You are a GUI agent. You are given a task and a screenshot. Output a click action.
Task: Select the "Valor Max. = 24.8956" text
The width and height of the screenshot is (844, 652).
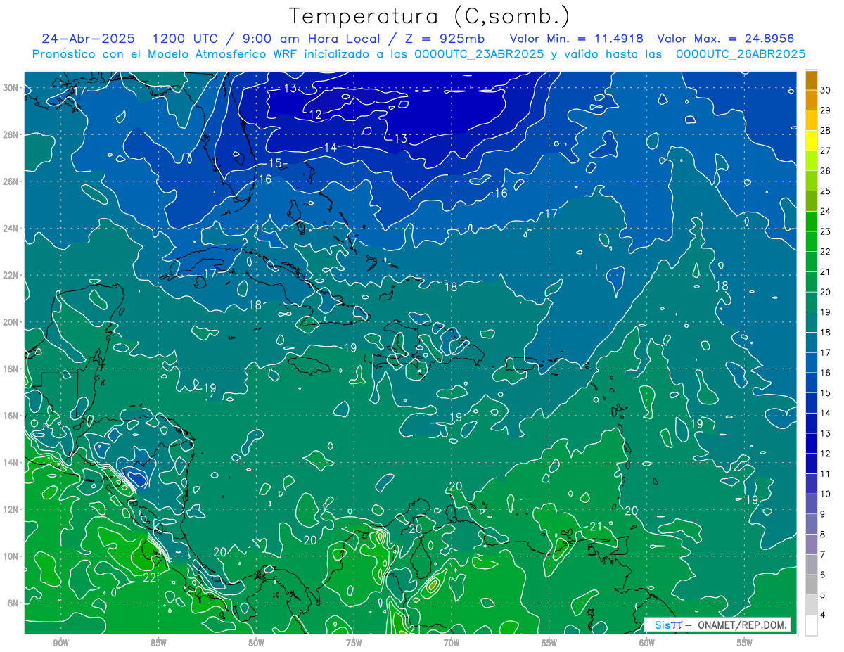pos(726,39)
